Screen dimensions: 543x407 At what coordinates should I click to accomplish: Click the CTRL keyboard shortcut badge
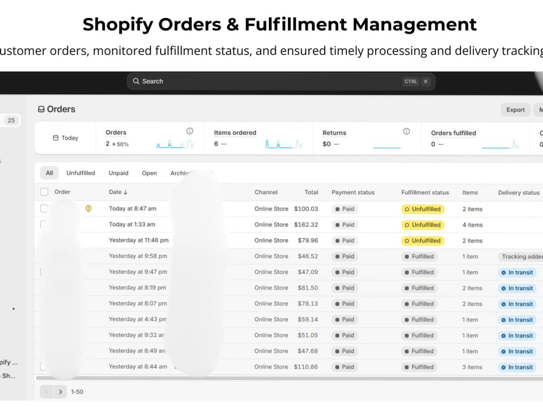411,81
